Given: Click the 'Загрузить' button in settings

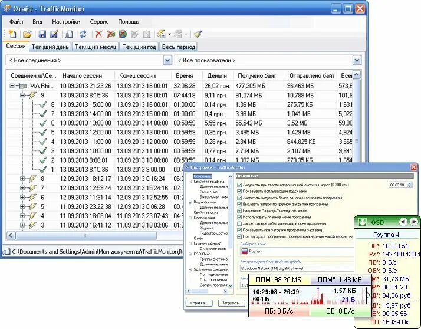Looking at the screenshot, I should [232, 303].
